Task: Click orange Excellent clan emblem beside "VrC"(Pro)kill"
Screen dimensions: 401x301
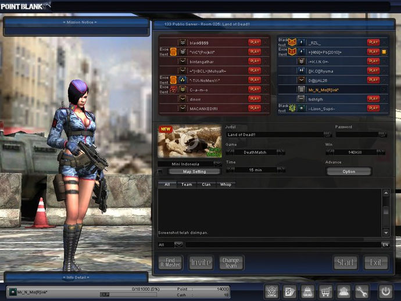Action: (173, 52)
